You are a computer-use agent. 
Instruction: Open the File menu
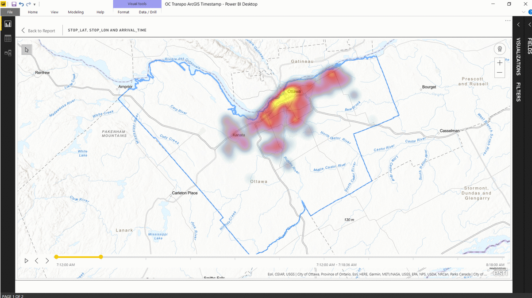(10, 12)
